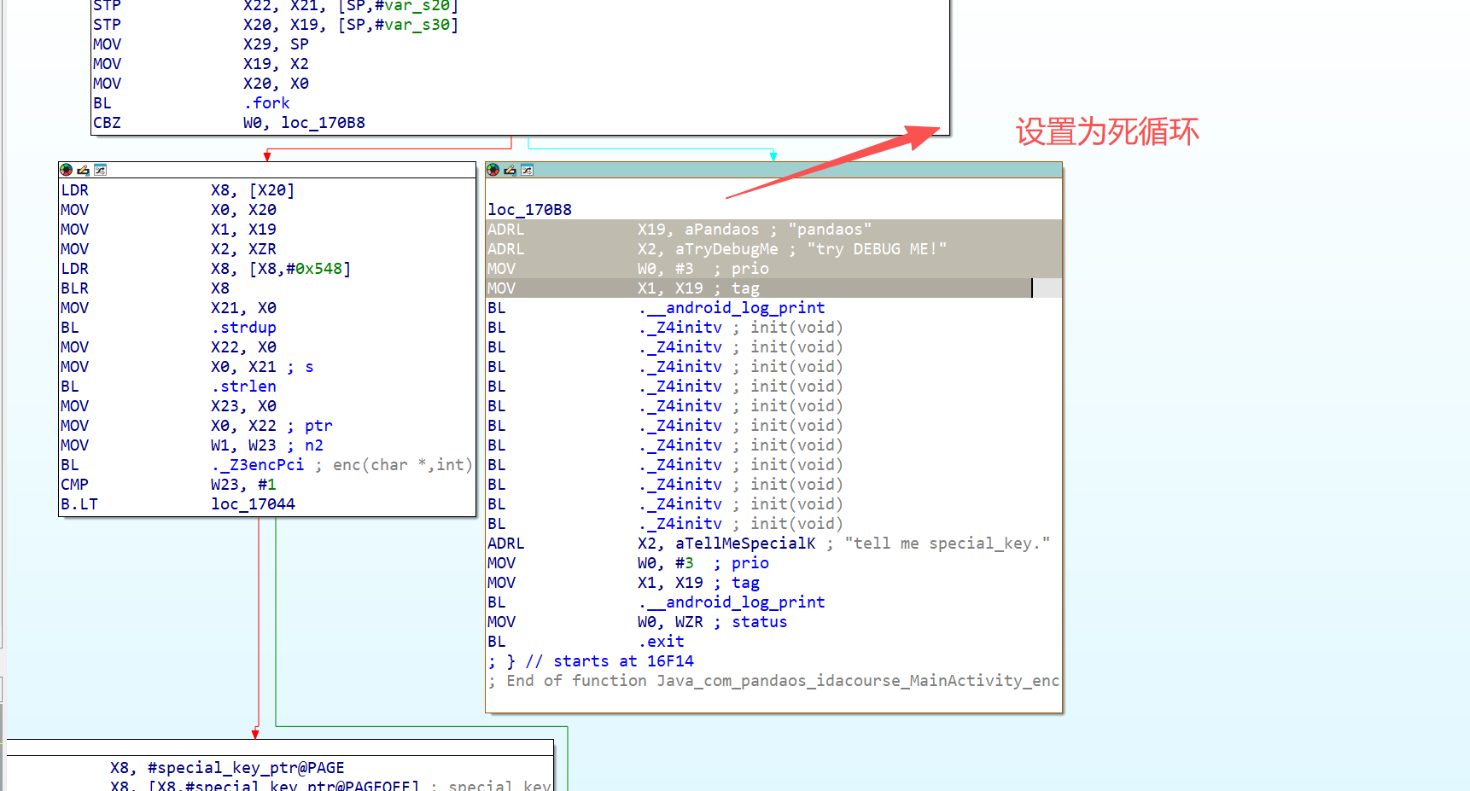Select the loc_170B8 label line
1470x791 pixels.
click(x=529, y=210)
